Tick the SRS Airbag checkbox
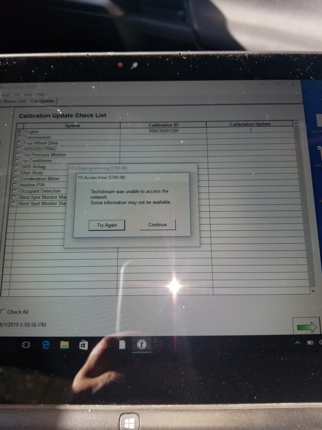The image size is (322, 430). [x=16, y=167]
